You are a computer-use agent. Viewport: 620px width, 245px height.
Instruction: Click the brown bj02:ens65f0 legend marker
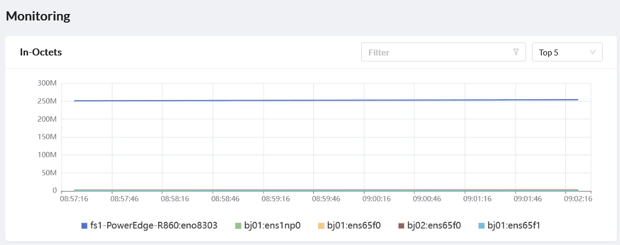coord(401,226)
